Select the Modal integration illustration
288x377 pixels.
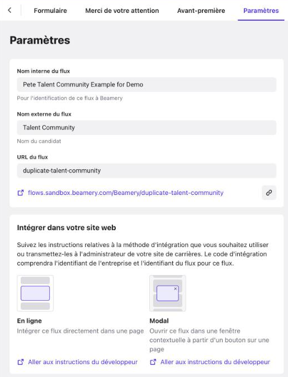coord(168,294)
